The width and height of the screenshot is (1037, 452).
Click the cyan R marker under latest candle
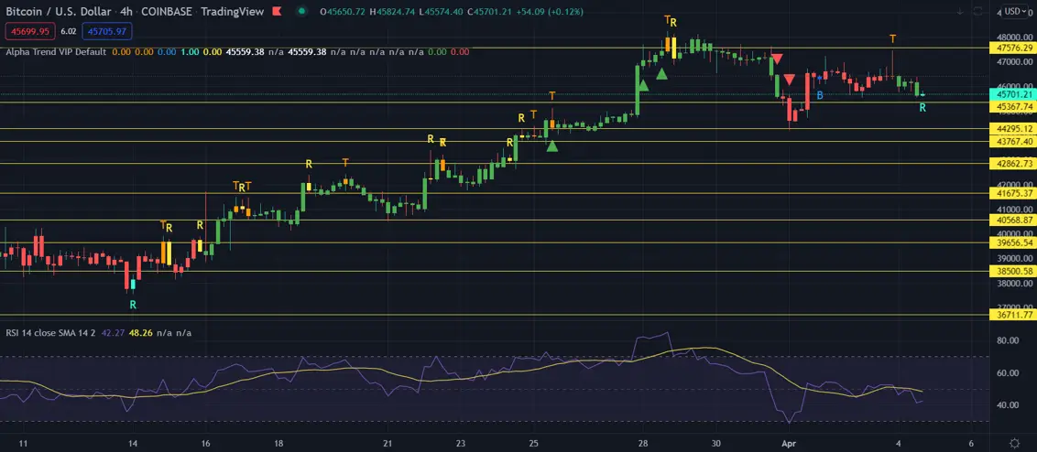pyautogui.click(x=922, y=108)
